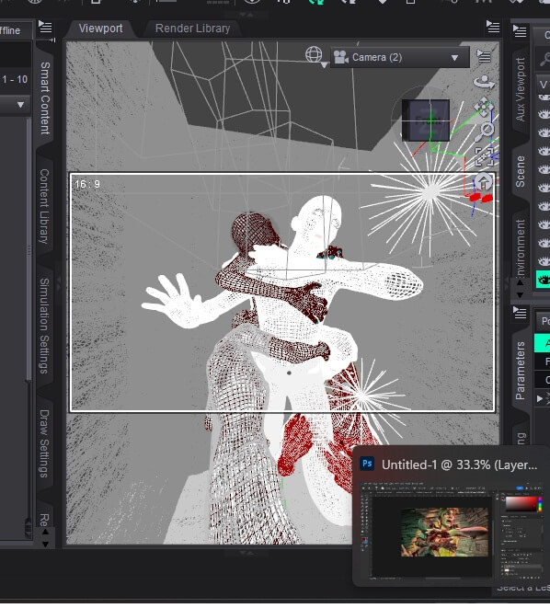
Task: Toggle the teal highlighted eye visibility icon
Action: point(544,280)
